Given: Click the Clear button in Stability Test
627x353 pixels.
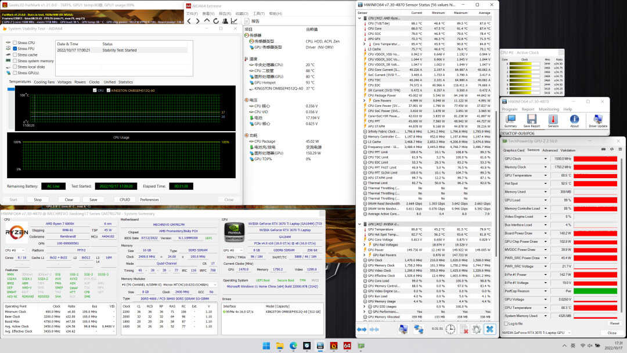Looking at the screenshot, I should [x=69, y=200].
